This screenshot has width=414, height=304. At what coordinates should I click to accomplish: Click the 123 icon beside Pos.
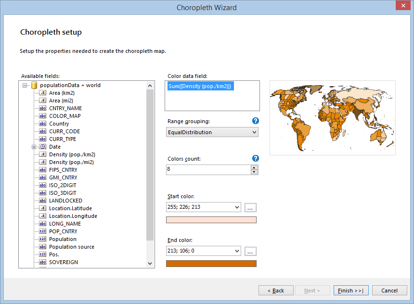coord(42,254)
